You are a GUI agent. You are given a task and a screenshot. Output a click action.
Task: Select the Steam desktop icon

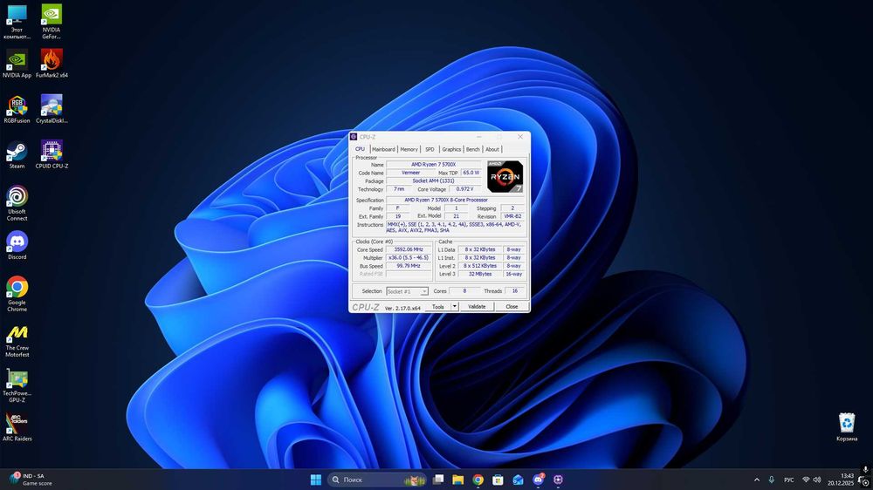point(17,154)
